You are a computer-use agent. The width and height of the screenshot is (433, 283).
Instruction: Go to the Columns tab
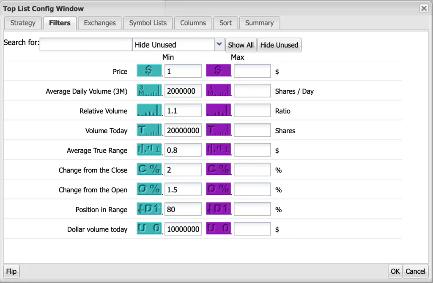[x=193, y=23]
